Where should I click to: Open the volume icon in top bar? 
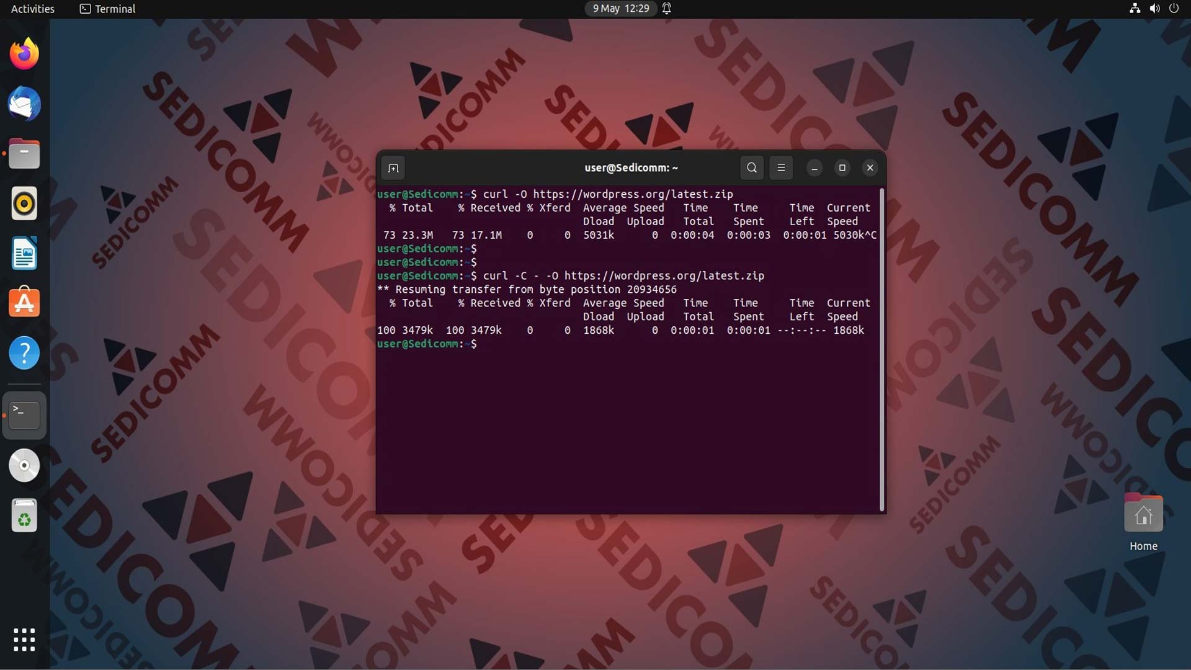(1154, 9)
